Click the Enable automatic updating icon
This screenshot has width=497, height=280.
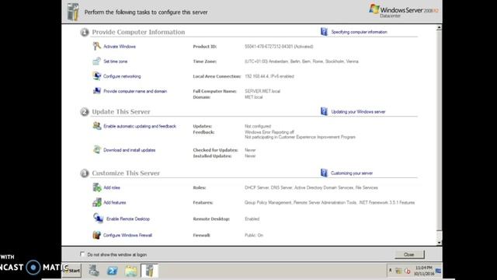96,126
